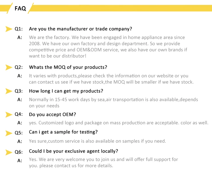
Task: Expand the manufacturer or trade company question
Action: (80, 29)
